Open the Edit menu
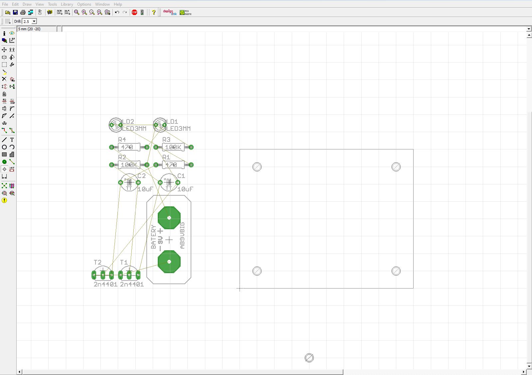The width and height of the screenshot is (532, 375). [x=15, y=4]
